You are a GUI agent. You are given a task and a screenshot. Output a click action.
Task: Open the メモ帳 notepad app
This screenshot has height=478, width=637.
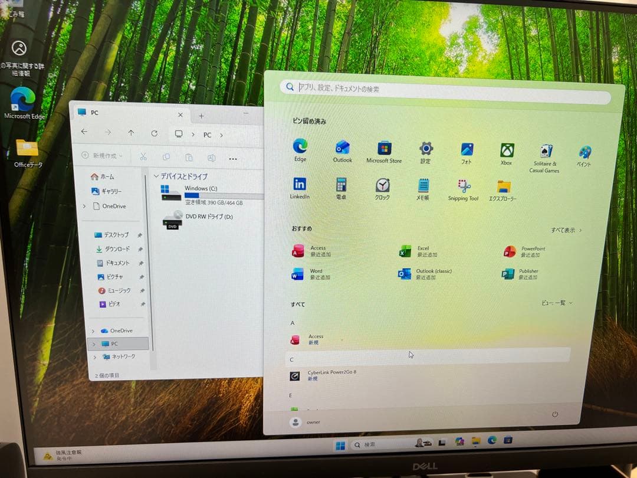423,189
